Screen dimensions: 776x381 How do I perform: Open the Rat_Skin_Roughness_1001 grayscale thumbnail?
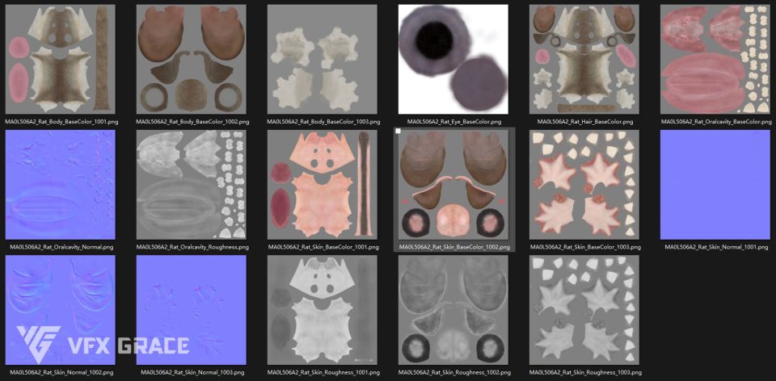(x=323, y=311)
